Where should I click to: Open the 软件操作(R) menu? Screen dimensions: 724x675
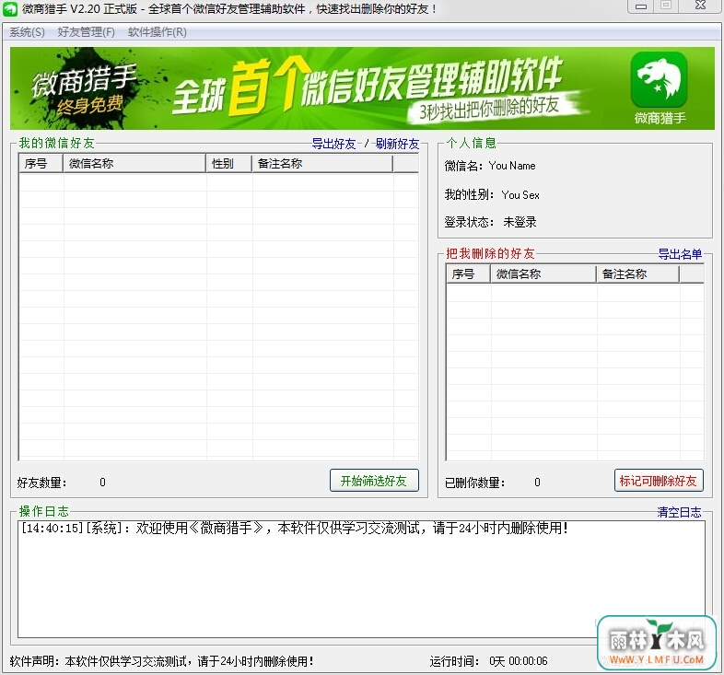pos(157,32)
